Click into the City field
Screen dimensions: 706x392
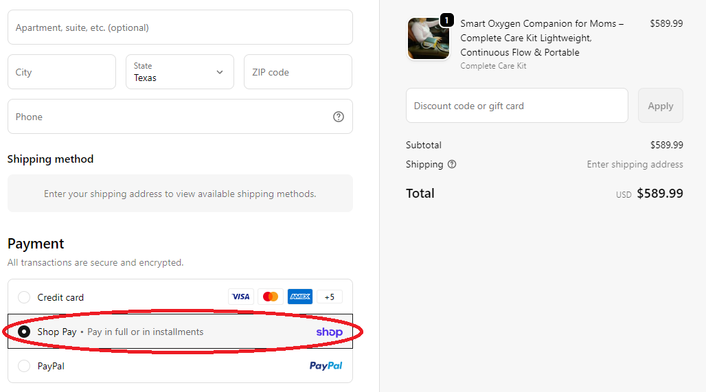[x=61, y=72]
